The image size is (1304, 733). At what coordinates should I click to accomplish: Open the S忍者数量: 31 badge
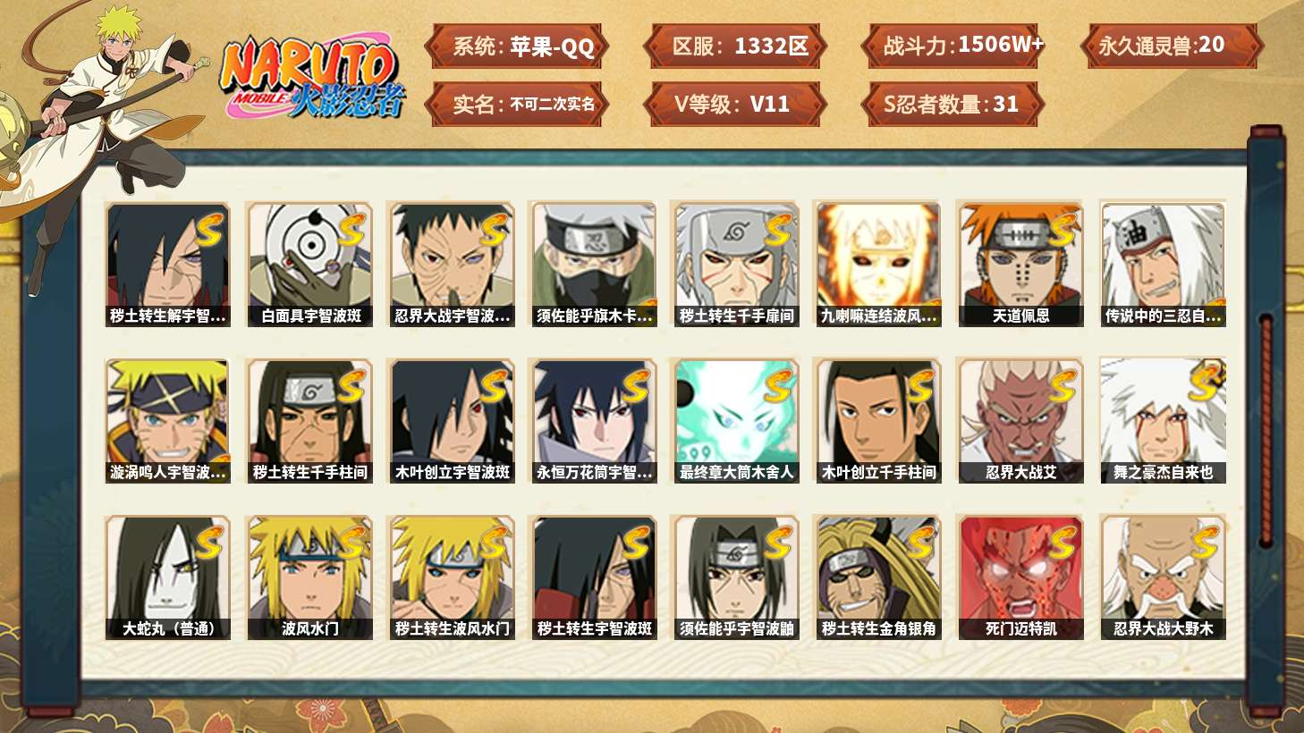tap(953, 105)
